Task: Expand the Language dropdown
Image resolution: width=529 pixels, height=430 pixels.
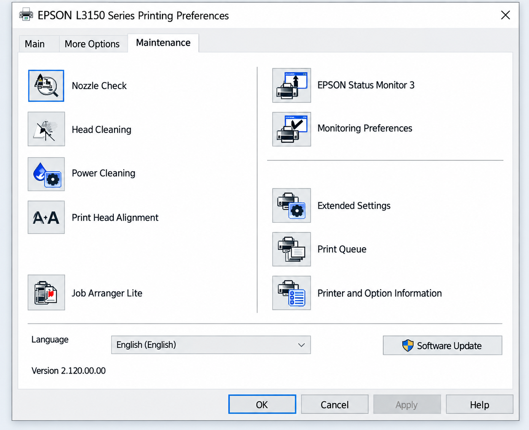Action: click(x=211, y=345)
